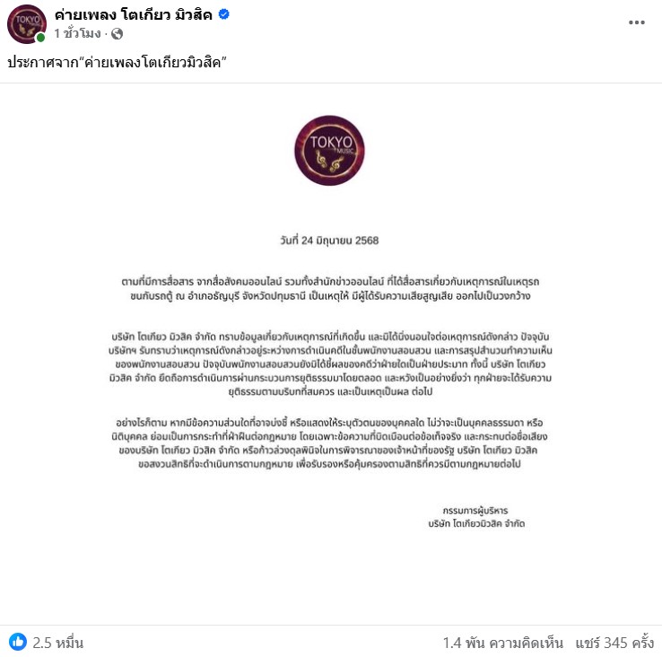Open the page name ค่ายเพลง โตเกียว มิวสิค
662x657 pixels.
[134, 14]
